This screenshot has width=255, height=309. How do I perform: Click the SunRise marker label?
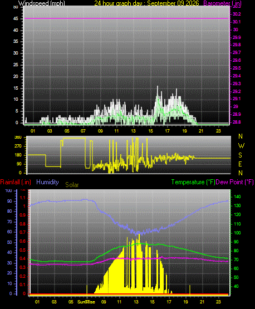click(x=86, y=302)
